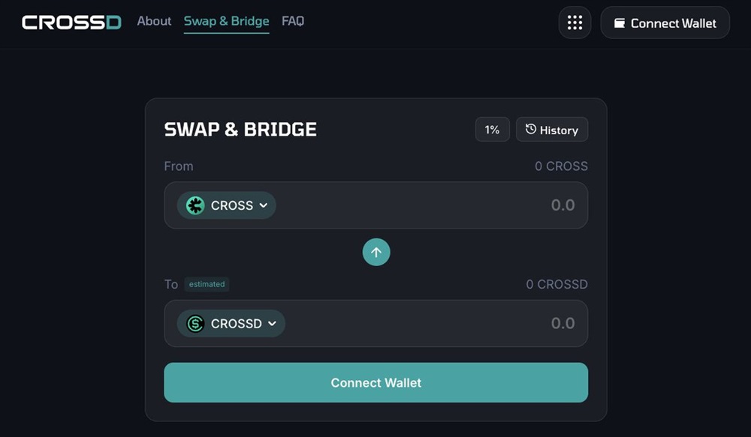Click the History clock icon
Screen dimensions: 751x437
[531, 130]
